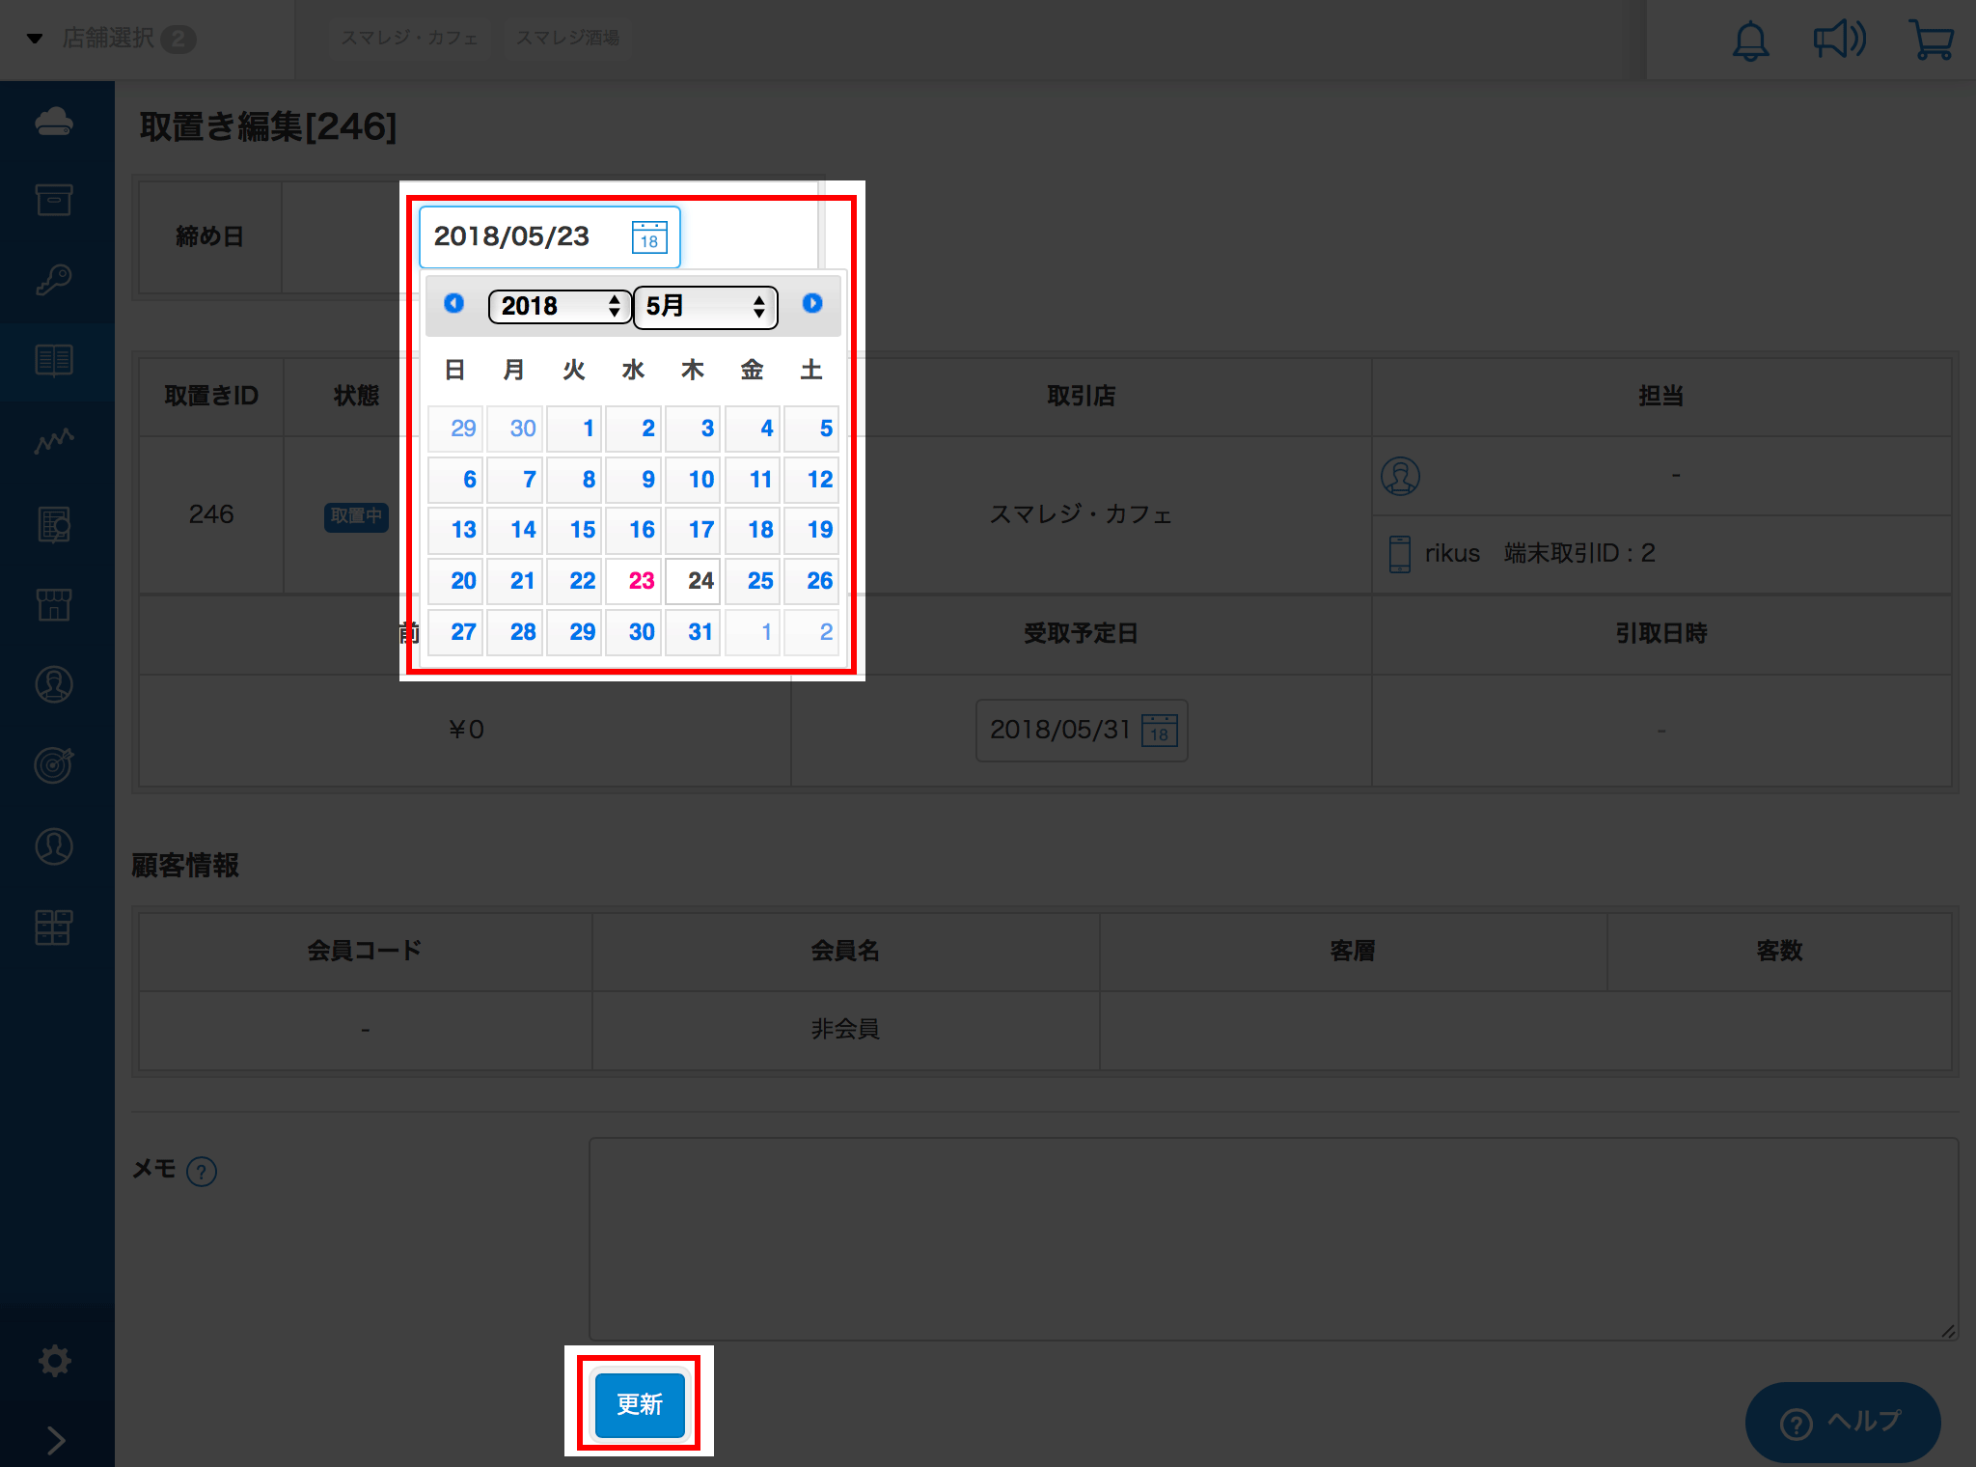Expand the sidebar with bottom chevron
Screen dimensions: 1976x1467
[x=56, y=1440]
